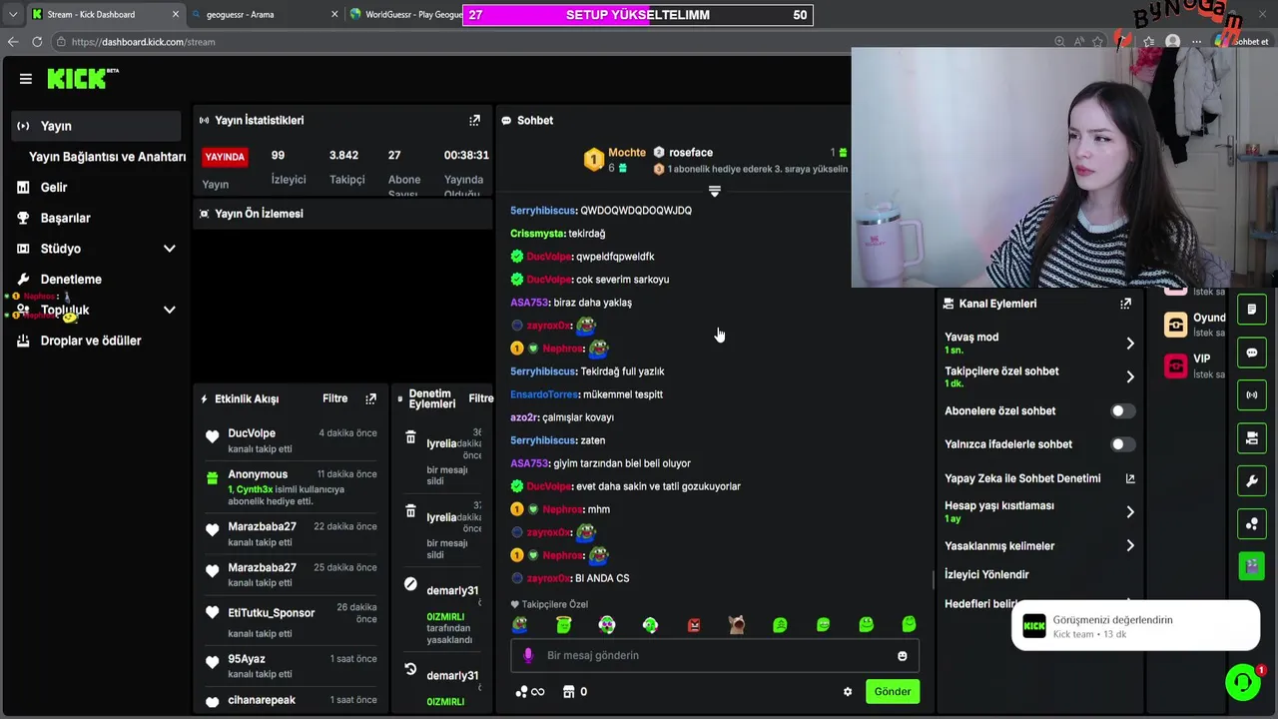Go back using the browser back arrow
The image size is (1278, 719).
coord(13,42)
